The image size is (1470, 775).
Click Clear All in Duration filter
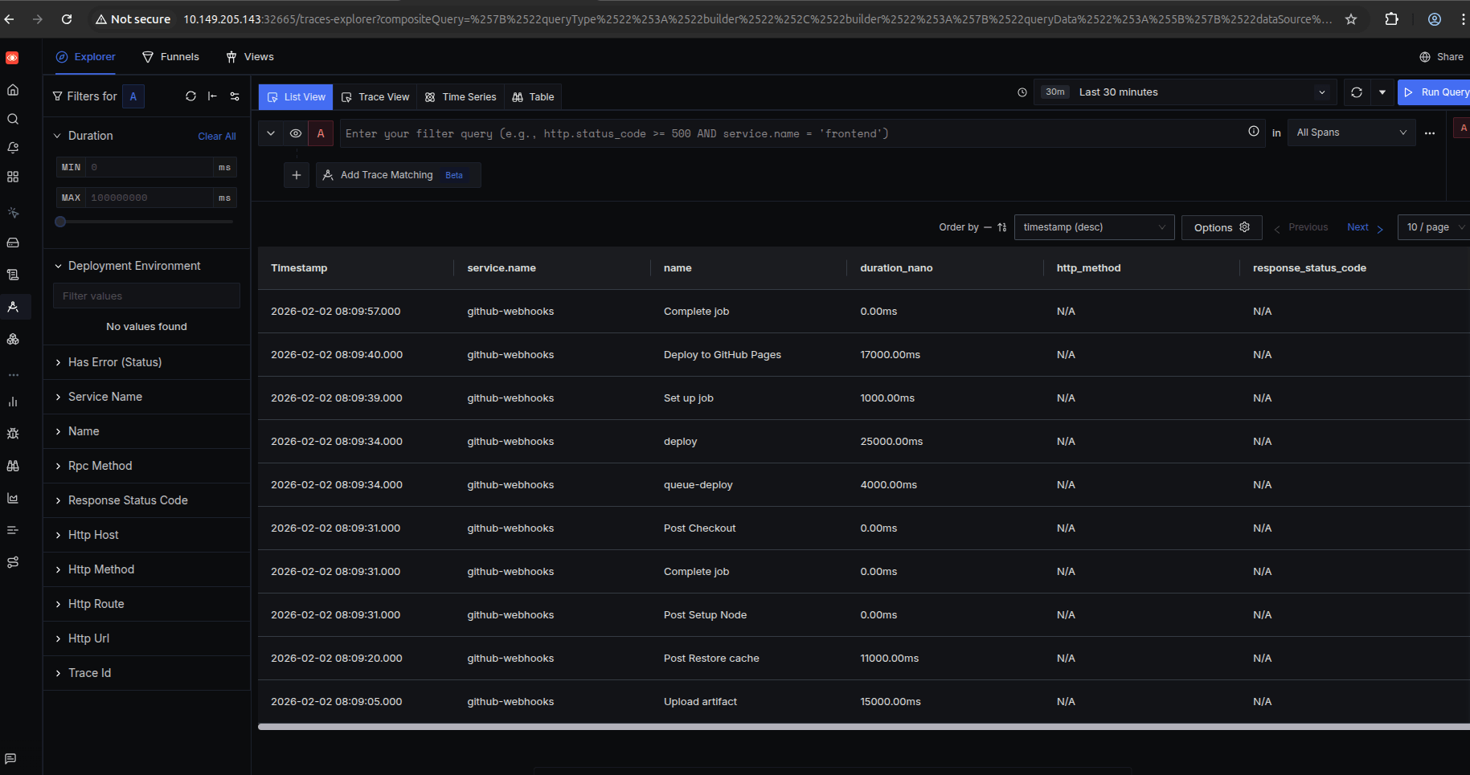(217, 137)
